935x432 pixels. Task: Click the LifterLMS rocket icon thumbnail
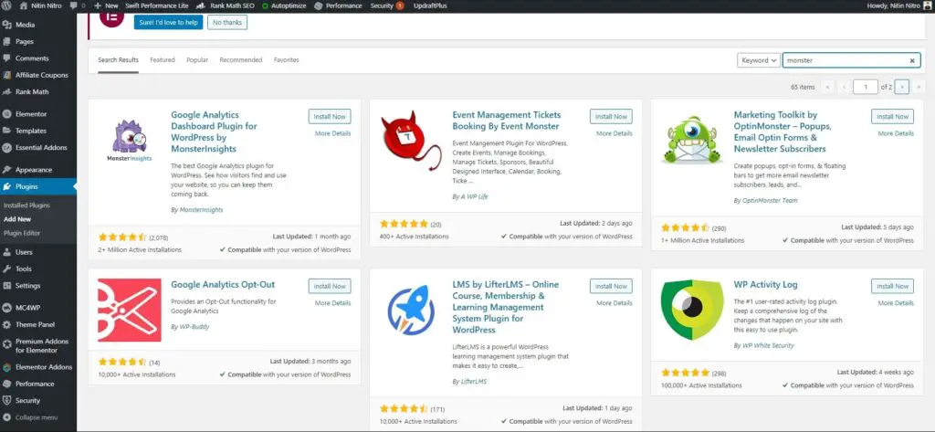pyautogui.click(x=411, y=311)
